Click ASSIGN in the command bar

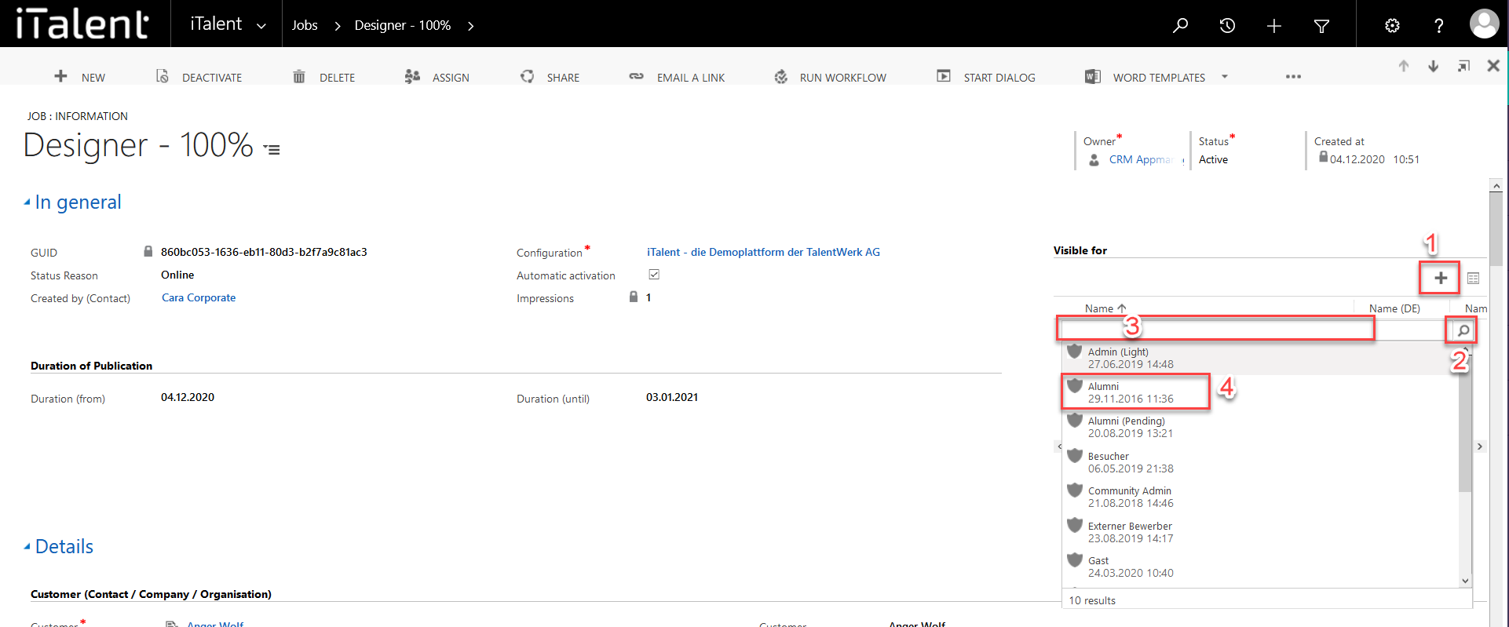pos(437,77)
